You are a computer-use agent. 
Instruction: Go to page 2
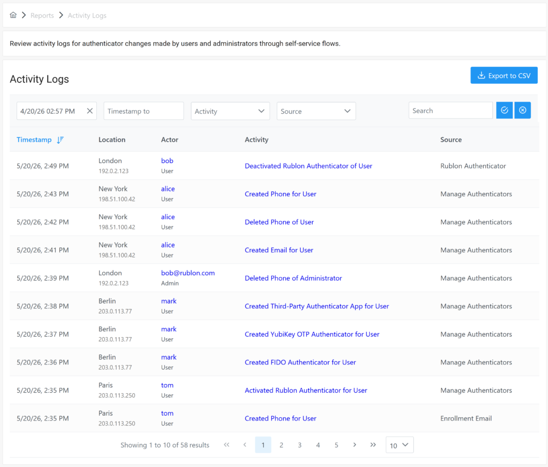click(281, 445)
